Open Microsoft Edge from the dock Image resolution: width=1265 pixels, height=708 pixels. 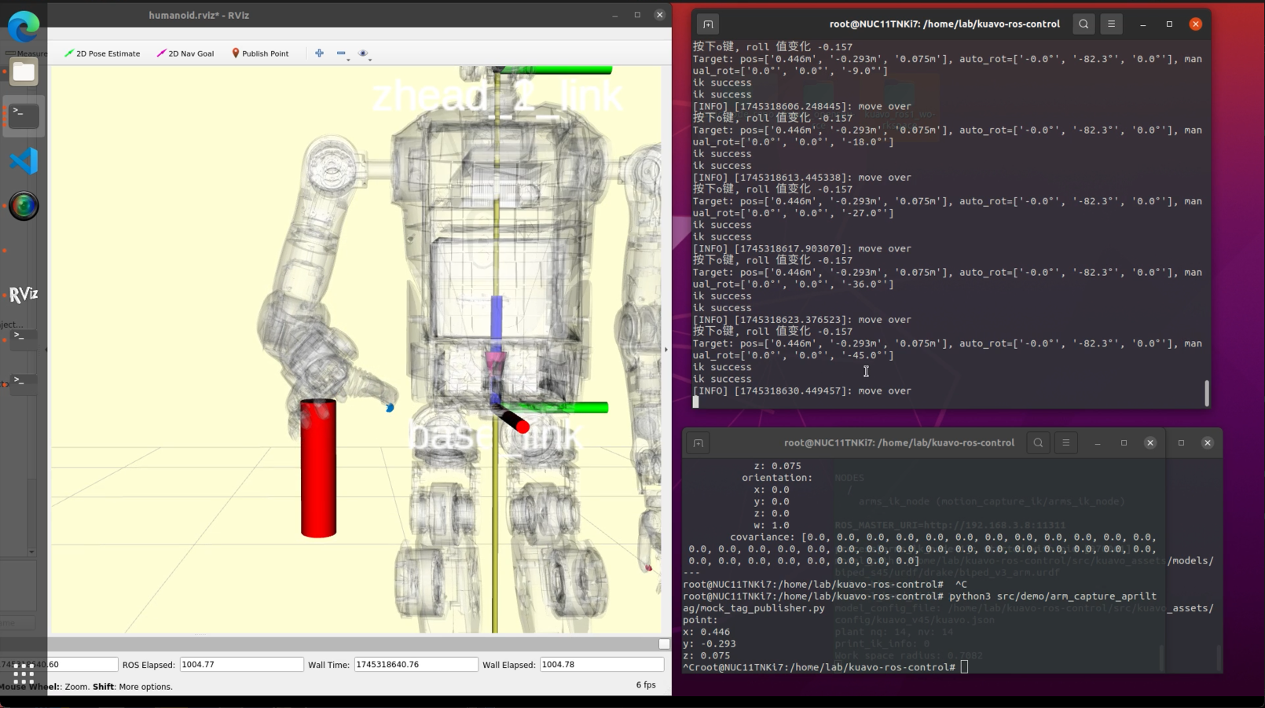point(24,28)
